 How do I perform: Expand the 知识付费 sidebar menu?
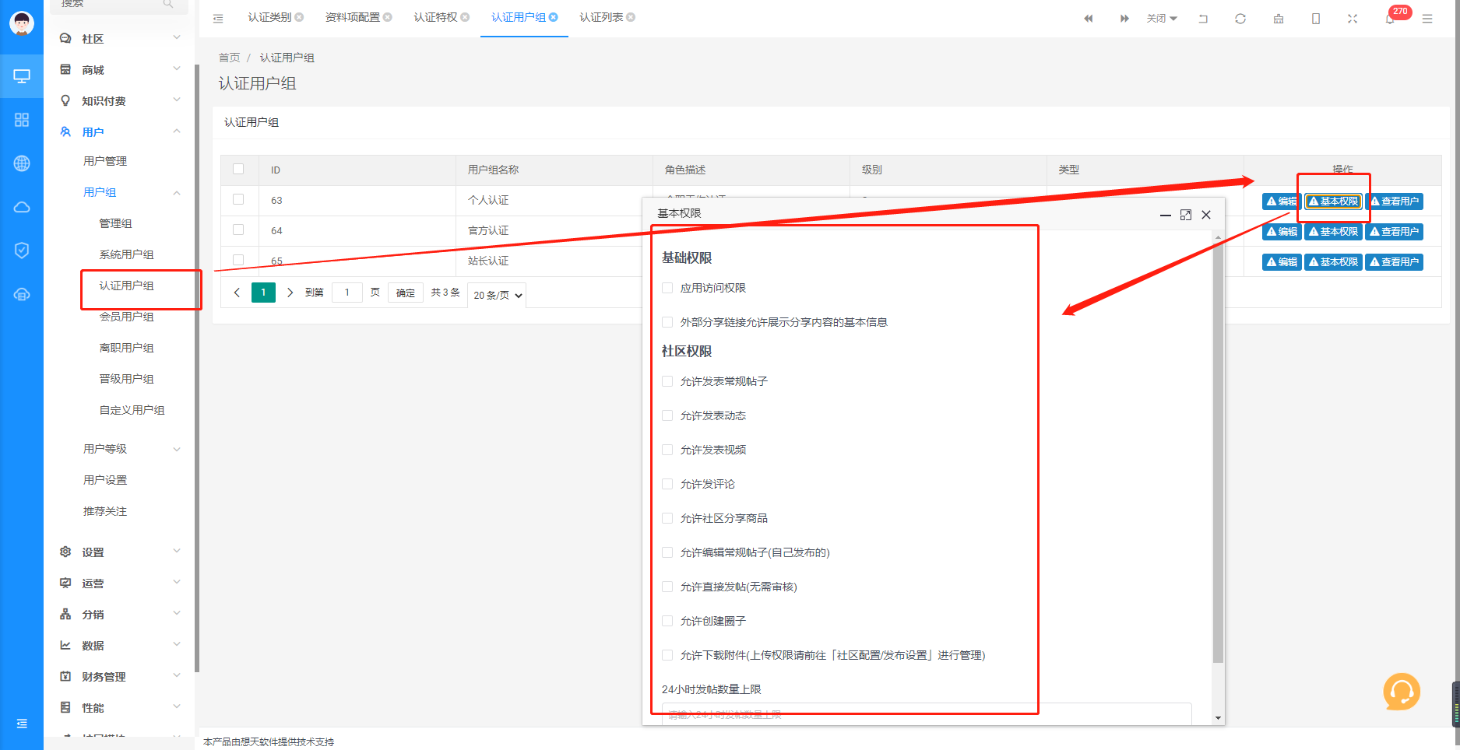coord(119,101)
